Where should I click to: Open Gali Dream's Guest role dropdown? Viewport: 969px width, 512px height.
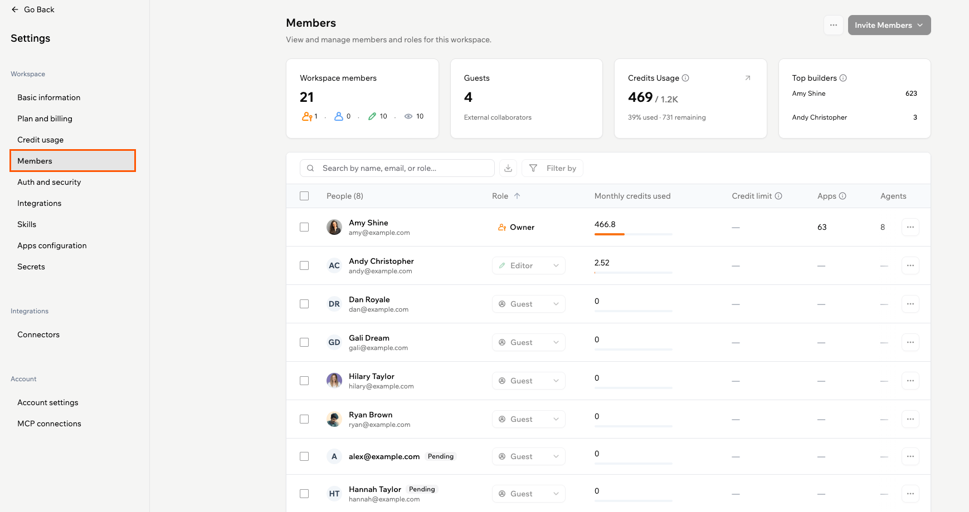pos(528,342)
